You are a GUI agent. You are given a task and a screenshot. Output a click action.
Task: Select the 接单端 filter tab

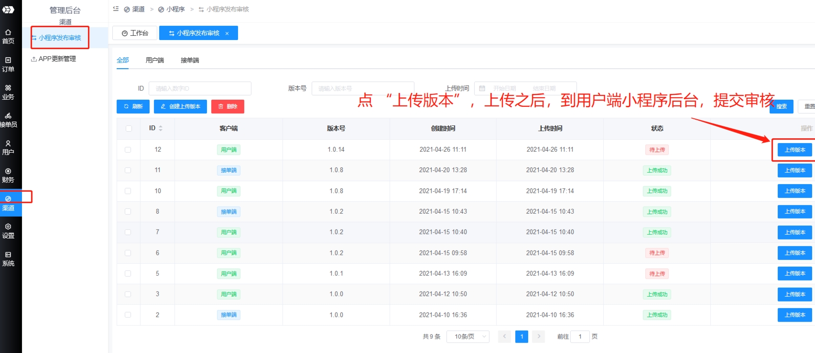[x=190, y=60]
